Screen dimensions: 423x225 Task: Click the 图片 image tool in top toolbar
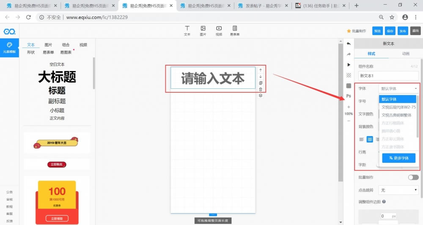point(203,30)
